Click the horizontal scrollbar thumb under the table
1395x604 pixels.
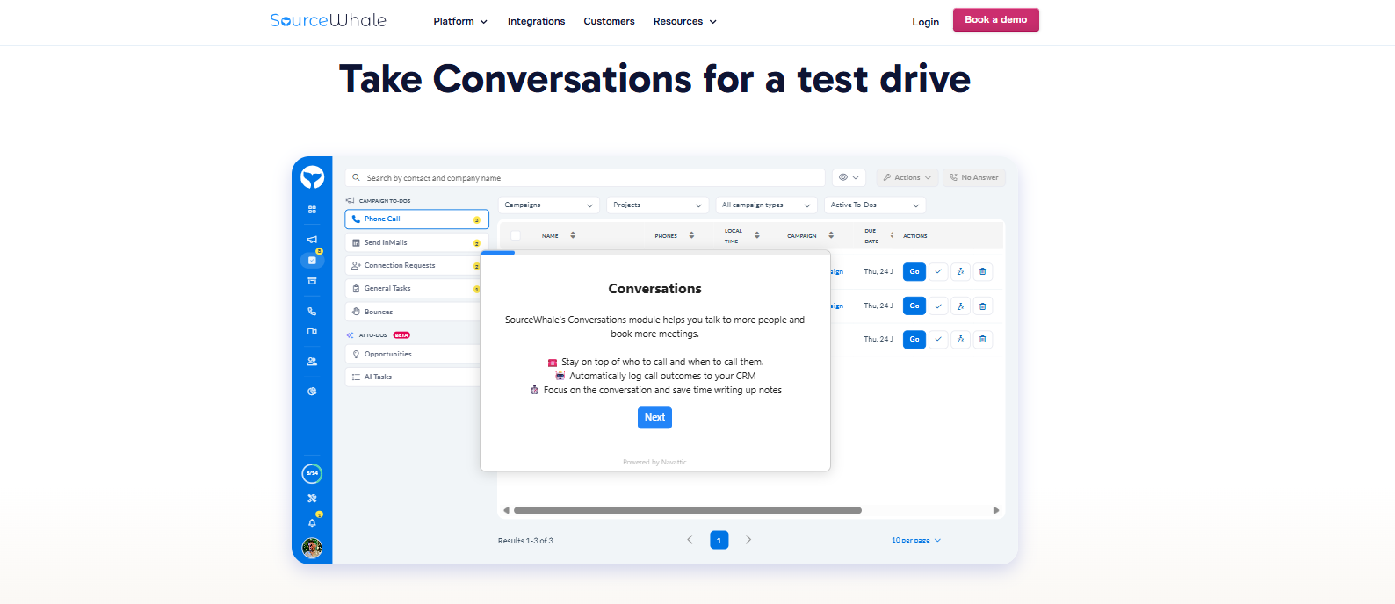[688, 510]
